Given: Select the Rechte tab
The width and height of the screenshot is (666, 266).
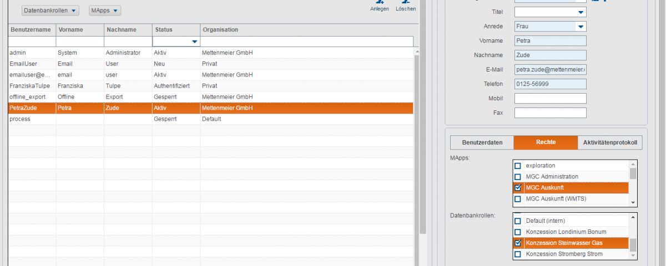Looking at the screenshot, I should (546, 142).
